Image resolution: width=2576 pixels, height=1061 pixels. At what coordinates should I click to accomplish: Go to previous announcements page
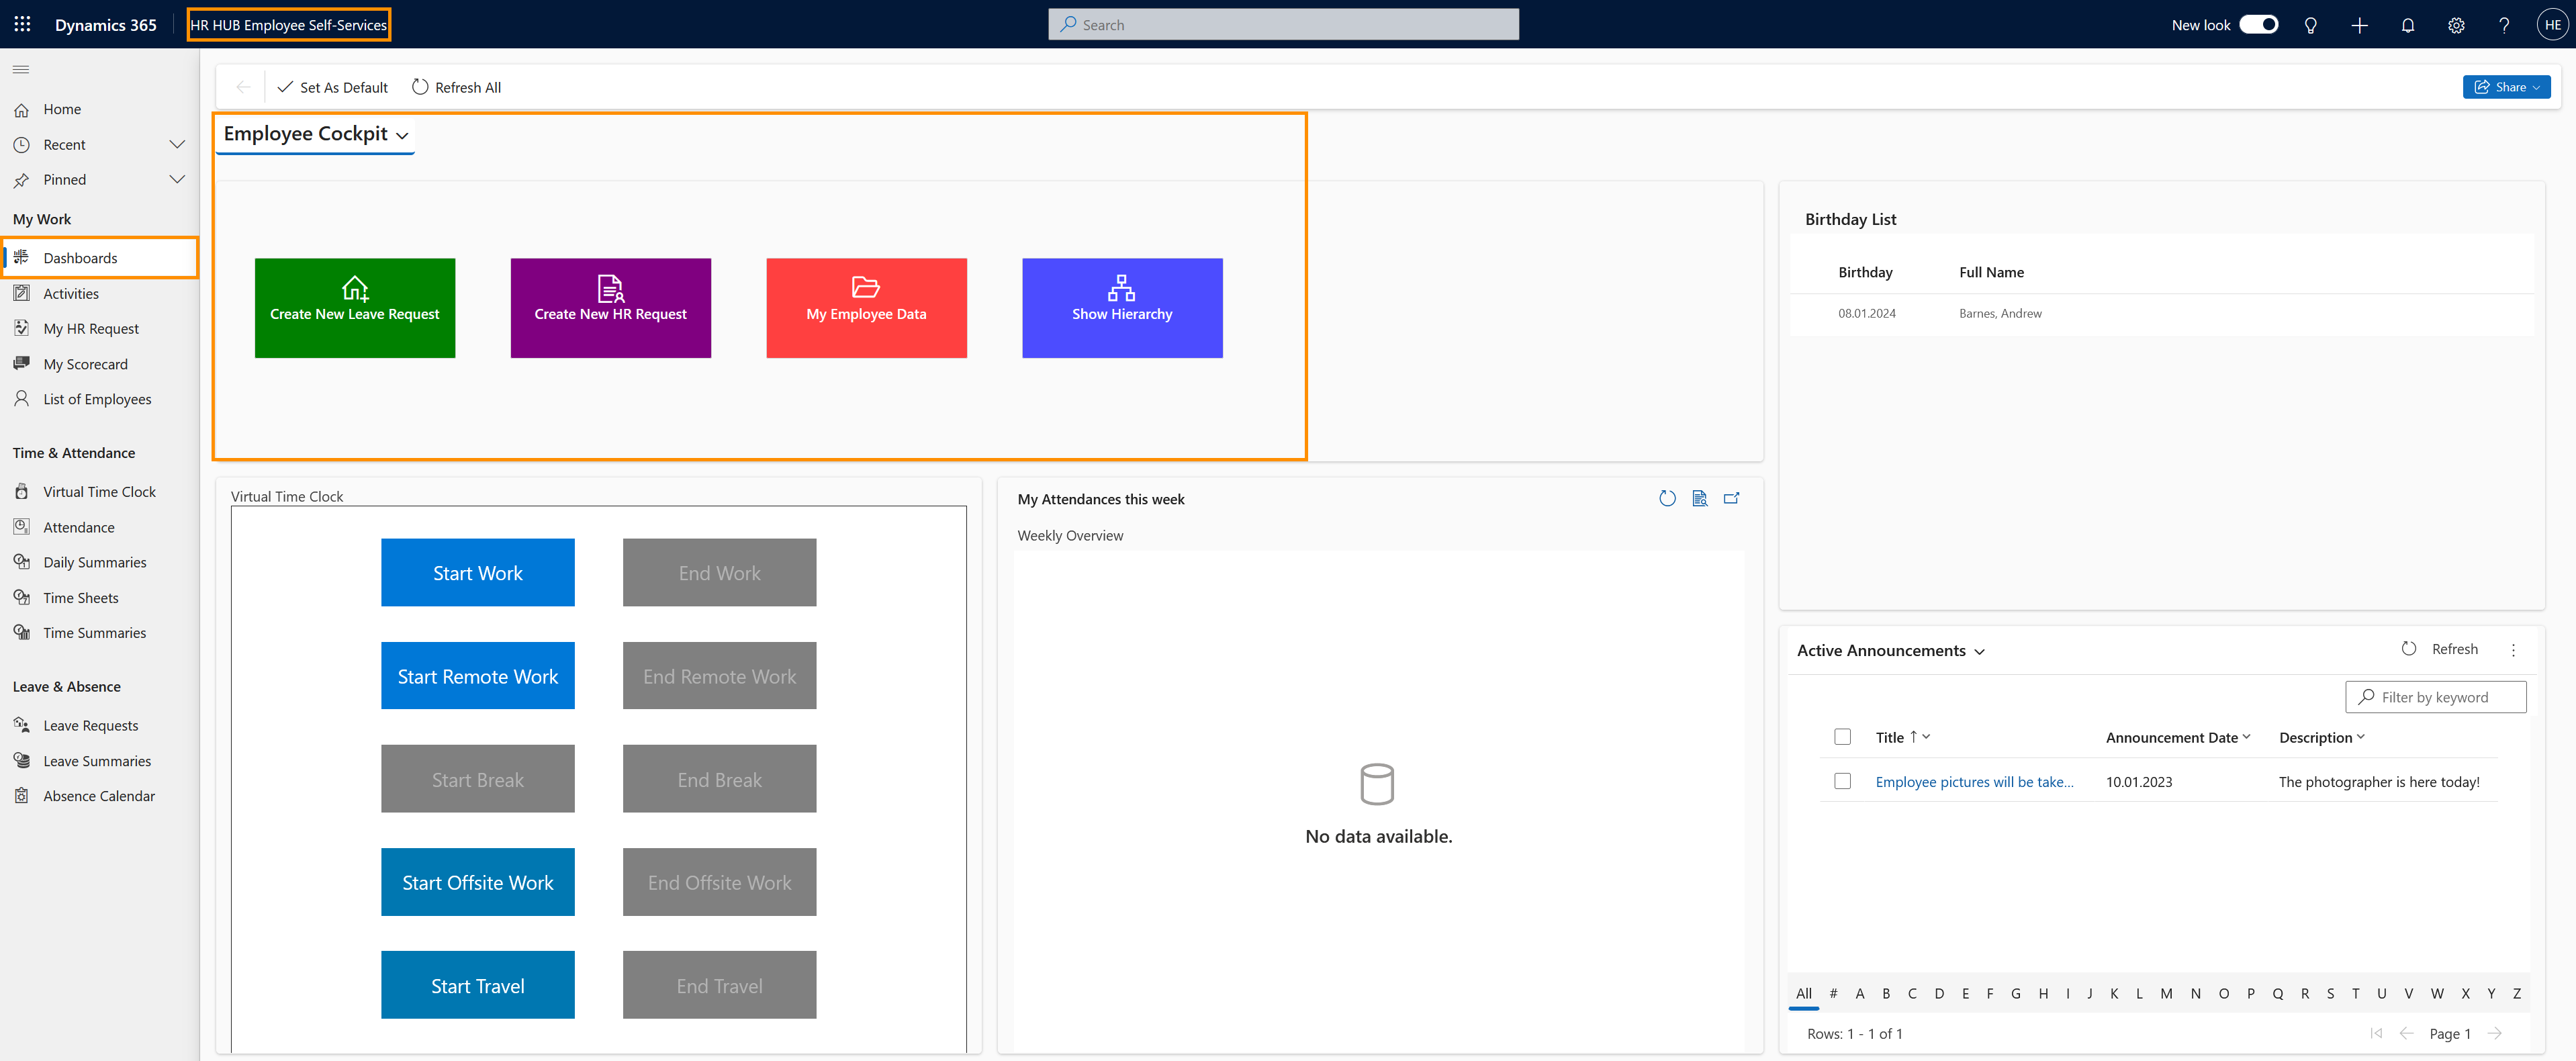click(2407, 1033)
